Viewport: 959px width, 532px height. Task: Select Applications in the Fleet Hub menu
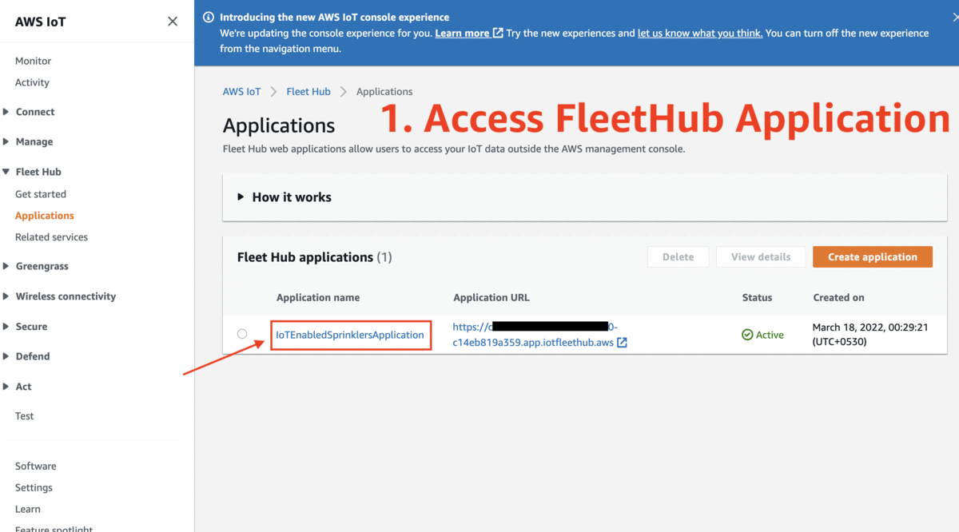[x=45, y=216]
